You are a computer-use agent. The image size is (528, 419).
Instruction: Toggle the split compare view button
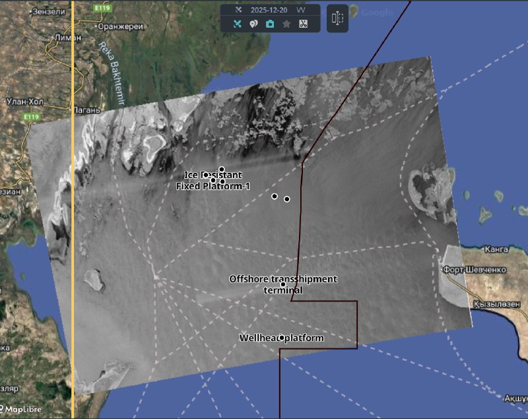click(x=337, y=18)
